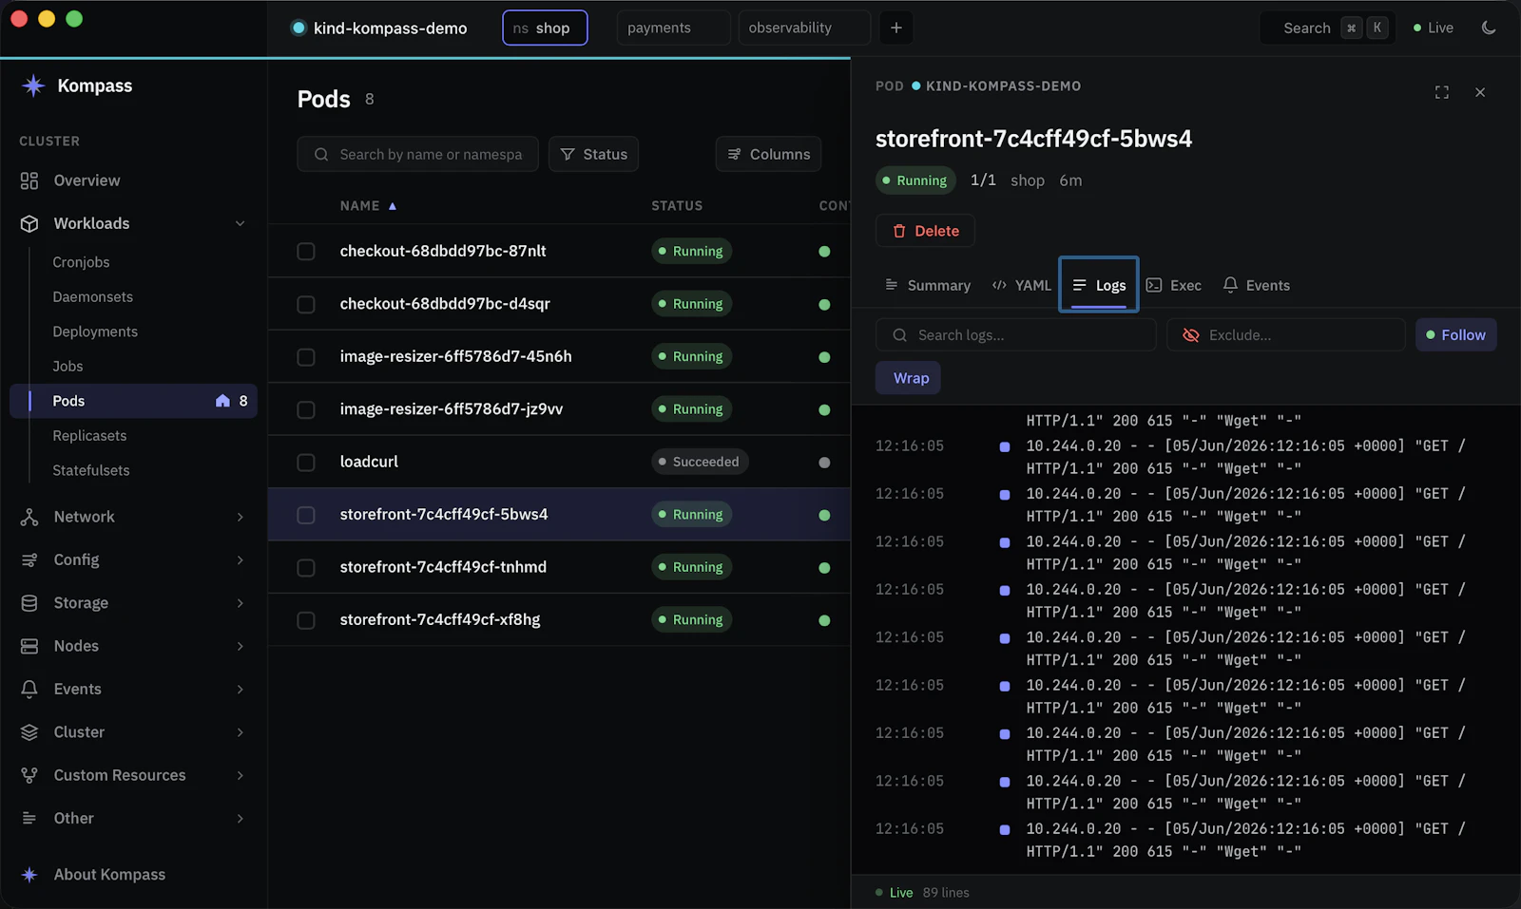Click the home icon on Pods row
This screenshot has width=1521, height=909.
click(222, 401)
